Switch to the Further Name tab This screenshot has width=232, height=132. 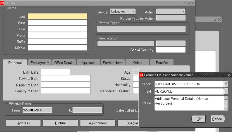coord(113,63)
